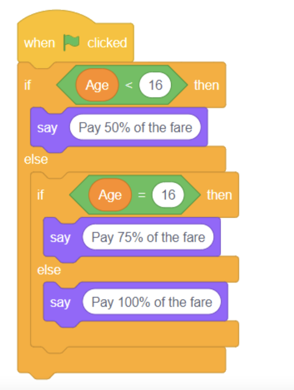The width and height of the screenshot is (294, 390).
Task: Click the 'Pay 100% of the fare' text field
Action: point(152,302)
